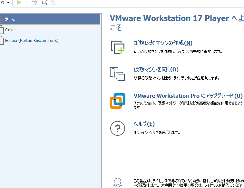Image resolution: width=244 pixels, height=188 pixels.
Task: Click the Send Ctrl+Alt+Del toolbar icon
Action: click(34, 2)
